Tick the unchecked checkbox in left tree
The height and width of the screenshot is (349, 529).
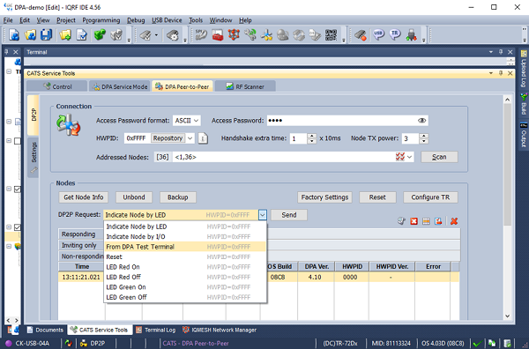(x=18, y=141)
